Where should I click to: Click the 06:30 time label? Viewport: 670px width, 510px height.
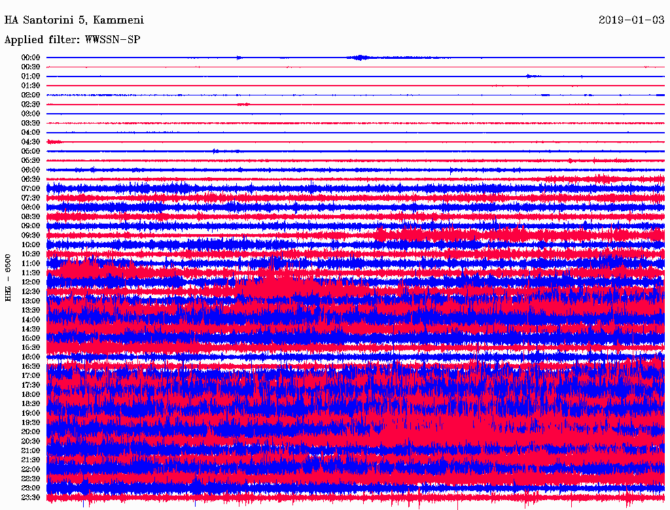point(31,179)
